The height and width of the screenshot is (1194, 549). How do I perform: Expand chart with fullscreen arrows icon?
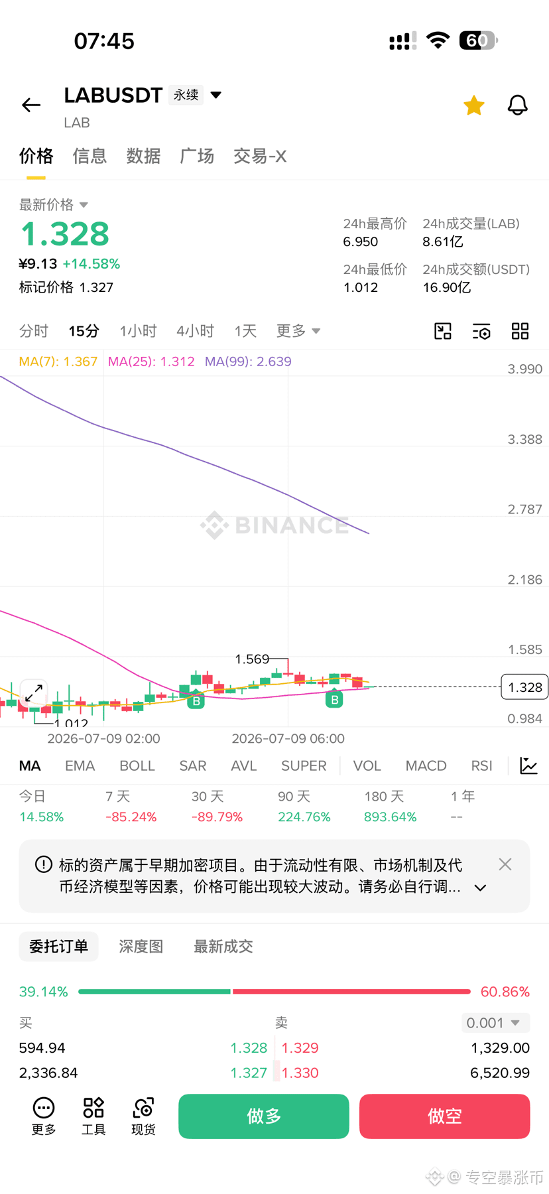34,693
